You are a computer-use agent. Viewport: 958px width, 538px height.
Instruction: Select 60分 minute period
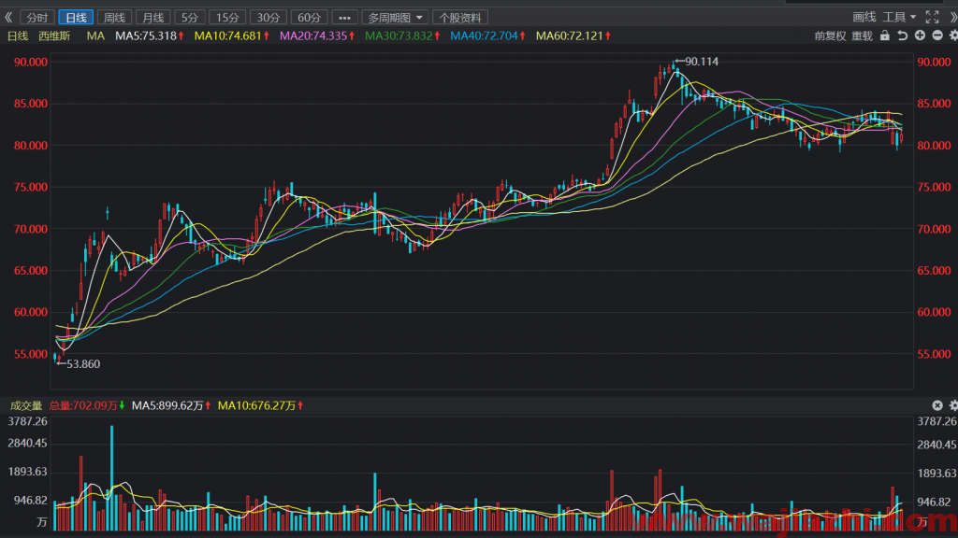coord(309,18)
